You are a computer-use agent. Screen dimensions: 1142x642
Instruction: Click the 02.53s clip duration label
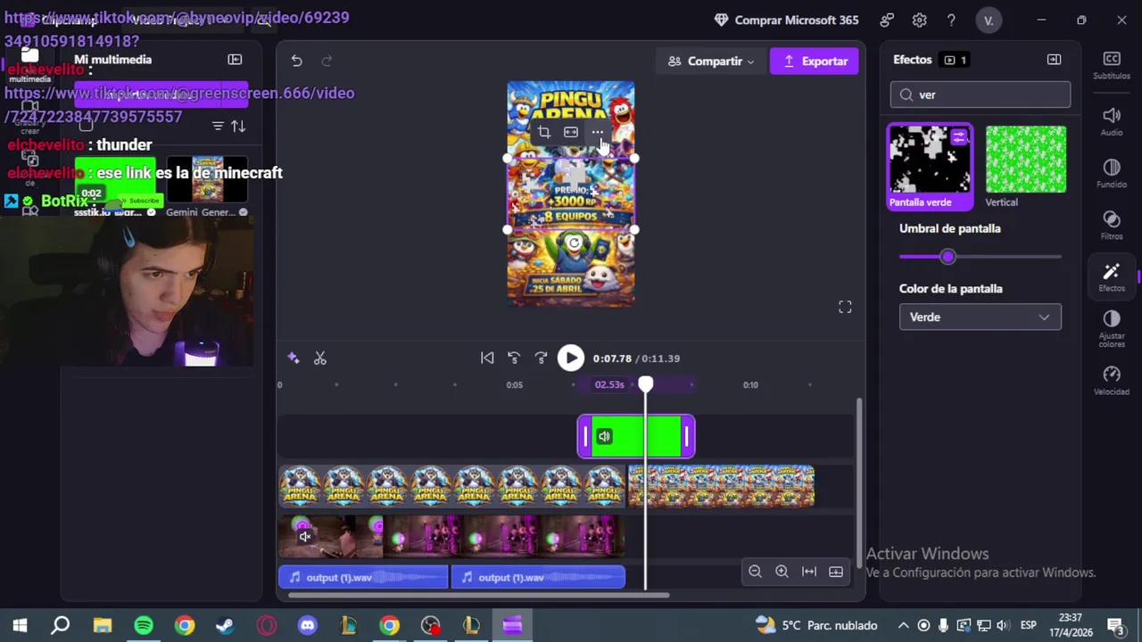point(609,384)
